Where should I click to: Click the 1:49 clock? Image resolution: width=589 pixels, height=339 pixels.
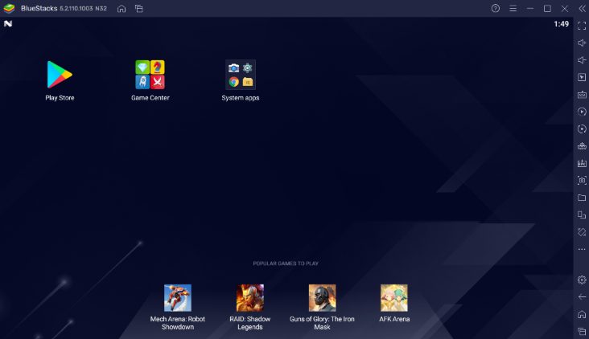561,24
